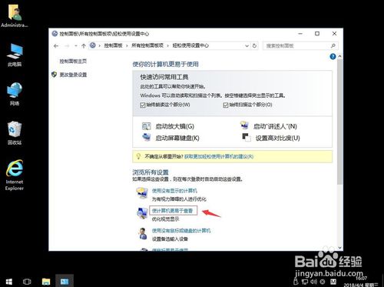The width and height of the screenshot is (384, 287).
Task: Expand the chevron after 控制面板 breadcrumb
Action: tap(127, 46)
